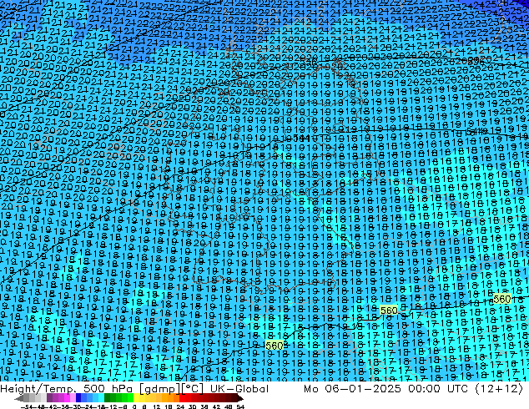This screenshot has width=529, height=409.
Task: Click the Mo 06-01-2025 date text
Action: (352, 389)
